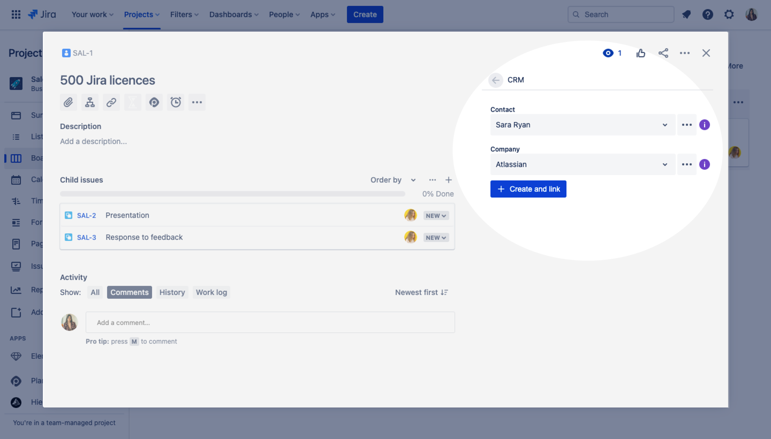Open the SAL-2 issue link

coord(86,216)
